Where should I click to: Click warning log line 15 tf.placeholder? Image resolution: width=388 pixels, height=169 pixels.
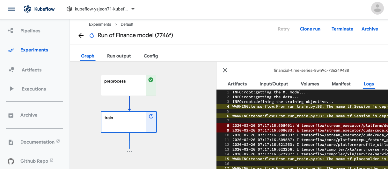302,159
